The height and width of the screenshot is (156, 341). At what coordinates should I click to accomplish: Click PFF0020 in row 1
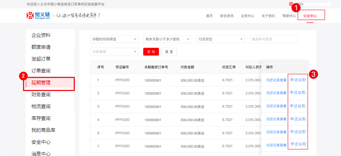pos(122,80)
